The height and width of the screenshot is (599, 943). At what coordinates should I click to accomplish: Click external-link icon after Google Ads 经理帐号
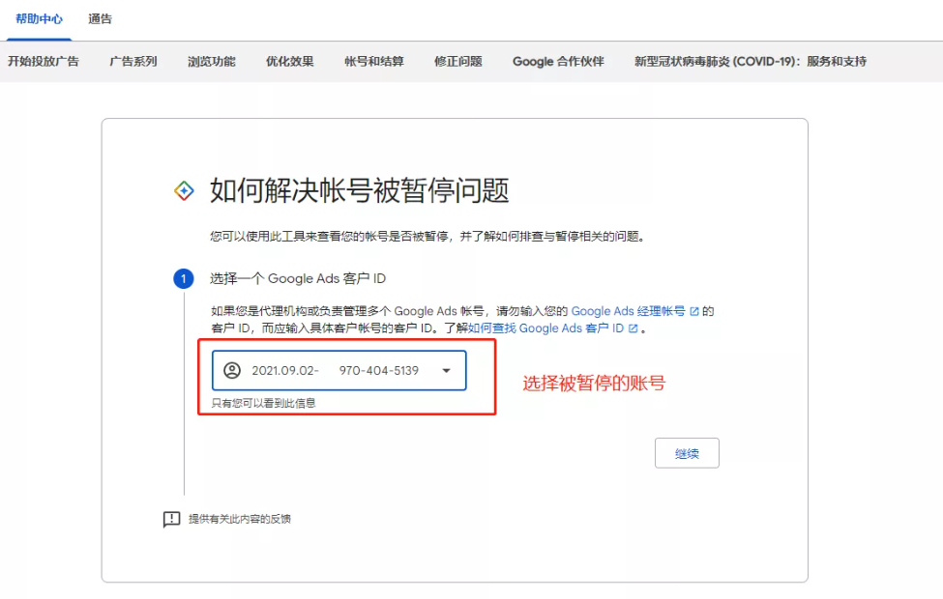tap(694, 312)
